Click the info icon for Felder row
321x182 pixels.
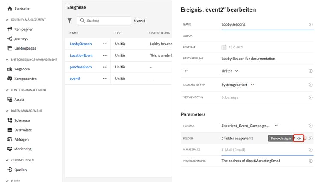pyautogui.click(x=311, y=138)
